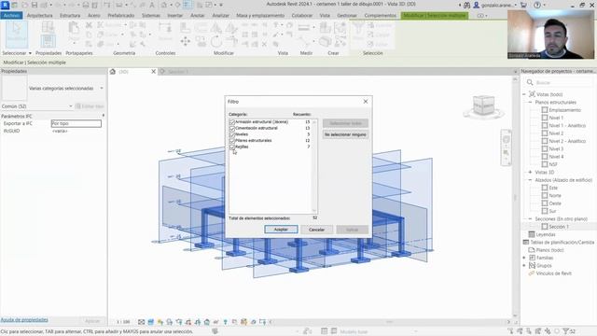Screen dimensions: 597x336
Task: Click the Visual style icon in view control bar
Action: coord(151,322)
